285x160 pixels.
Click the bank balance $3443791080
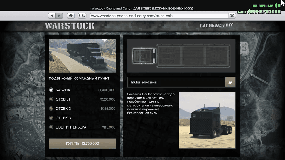pyautogui.click(x=264, y=12)
